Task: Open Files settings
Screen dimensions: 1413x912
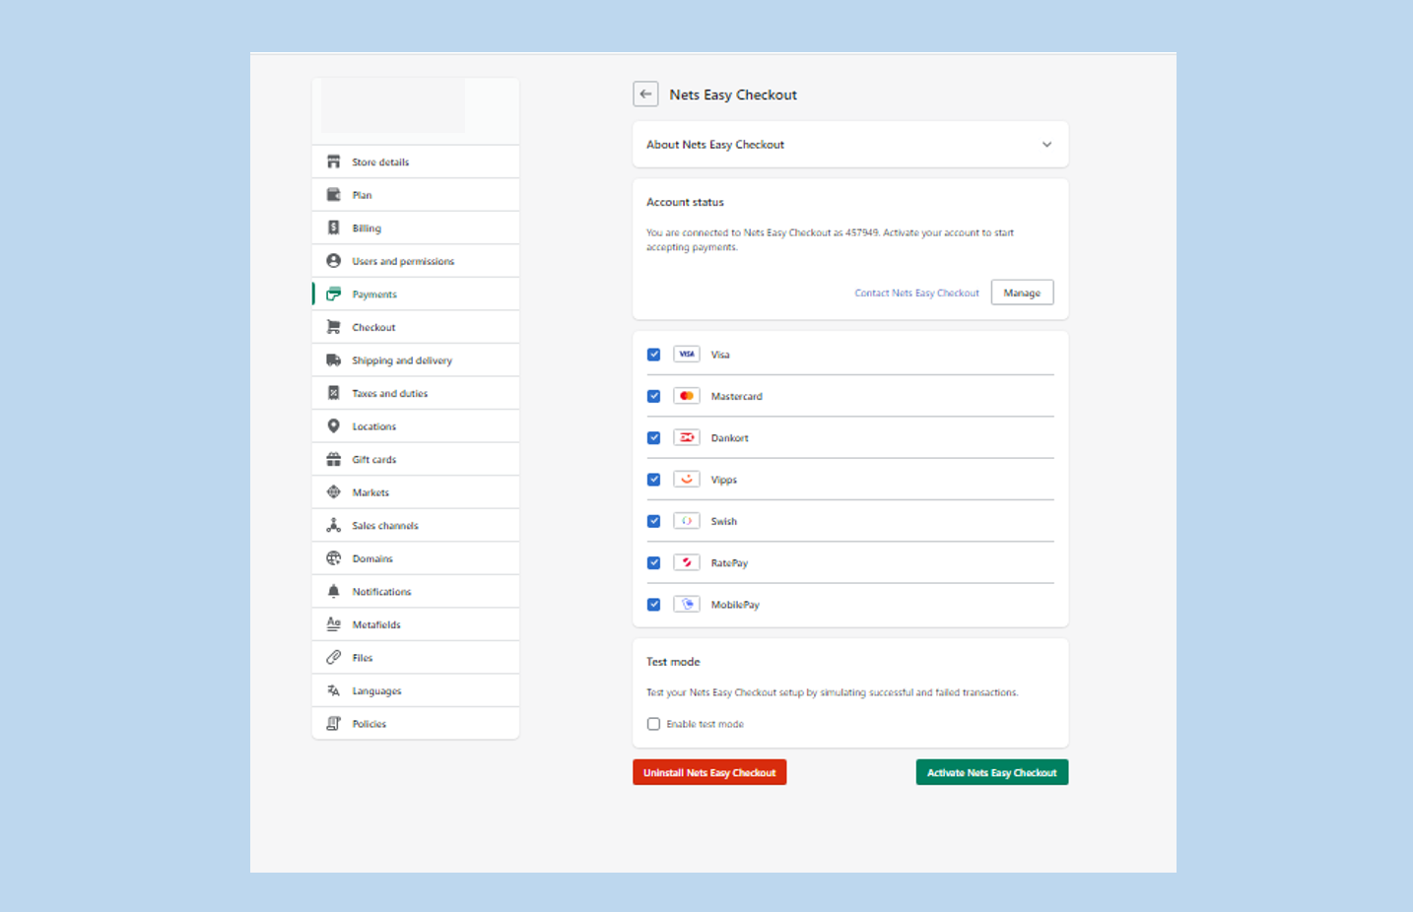Action: point(416,658)
